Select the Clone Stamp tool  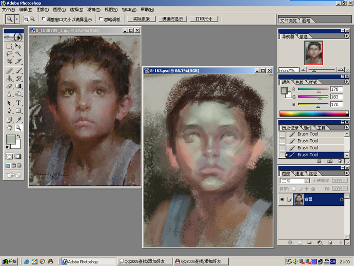click(x=9, y=79)
